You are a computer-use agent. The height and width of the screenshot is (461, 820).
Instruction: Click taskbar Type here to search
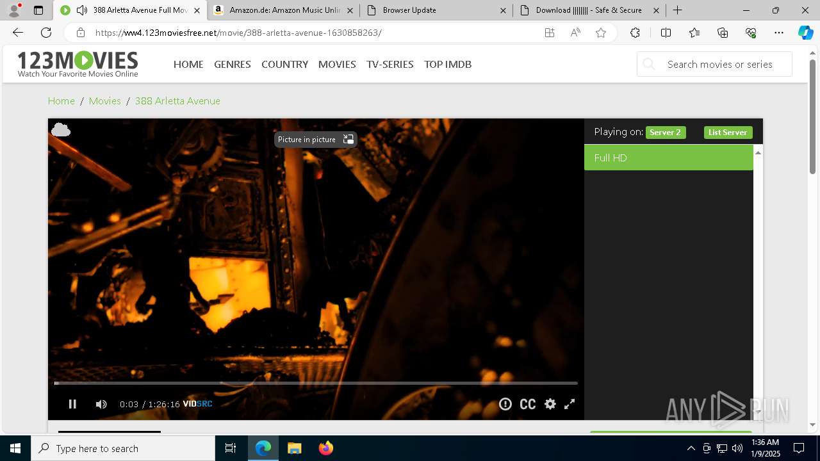coord(123,448)
